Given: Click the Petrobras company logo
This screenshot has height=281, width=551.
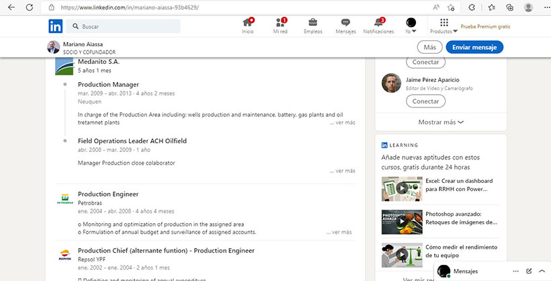Looking at the screenshot, I should pos(65,198).
